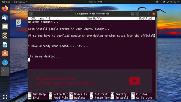Click 'Paste Text' shortcut label
This screenshot has height=102, width=181.
coord(103,98)
